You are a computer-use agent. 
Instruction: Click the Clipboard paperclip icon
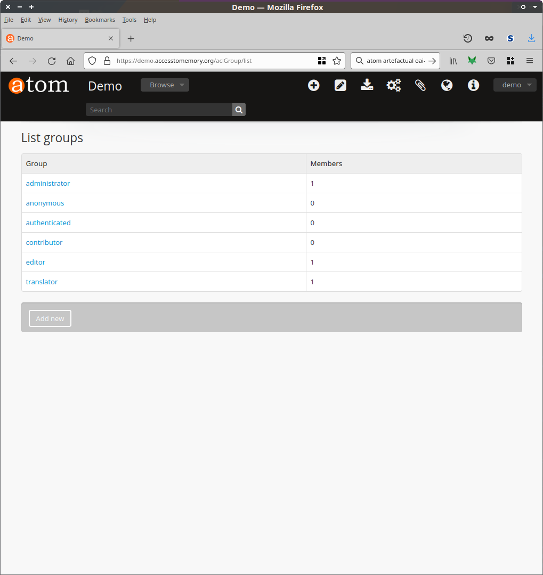(420, 85)
